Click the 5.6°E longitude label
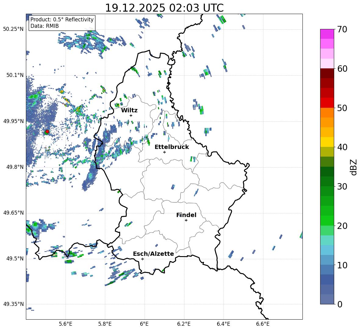Viewport: 361px width, 330px height. click(66, 324)
